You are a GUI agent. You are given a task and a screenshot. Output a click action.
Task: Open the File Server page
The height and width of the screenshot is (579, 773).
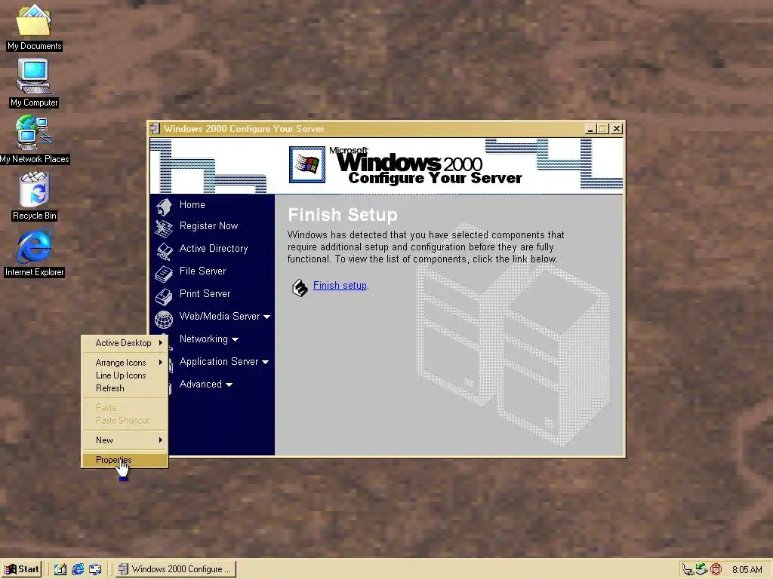click(202, 271)
